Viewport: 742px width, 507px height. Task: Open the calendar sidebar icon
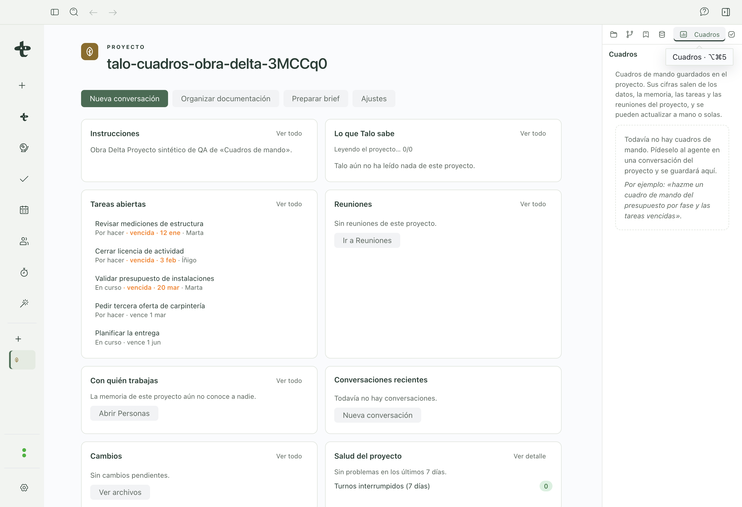click(x=24, y=210)
